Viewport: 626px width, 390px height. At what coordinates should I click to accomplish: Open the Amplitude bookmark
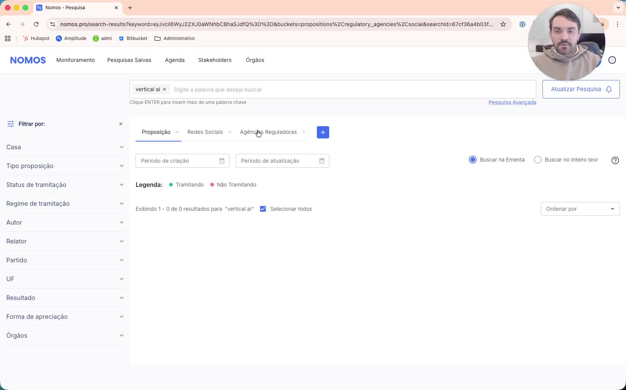71,38
